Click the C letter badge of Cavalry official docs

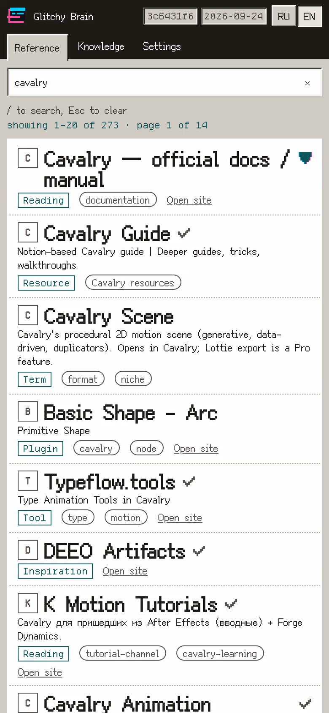pyautogui.click(x=28, y=158)
